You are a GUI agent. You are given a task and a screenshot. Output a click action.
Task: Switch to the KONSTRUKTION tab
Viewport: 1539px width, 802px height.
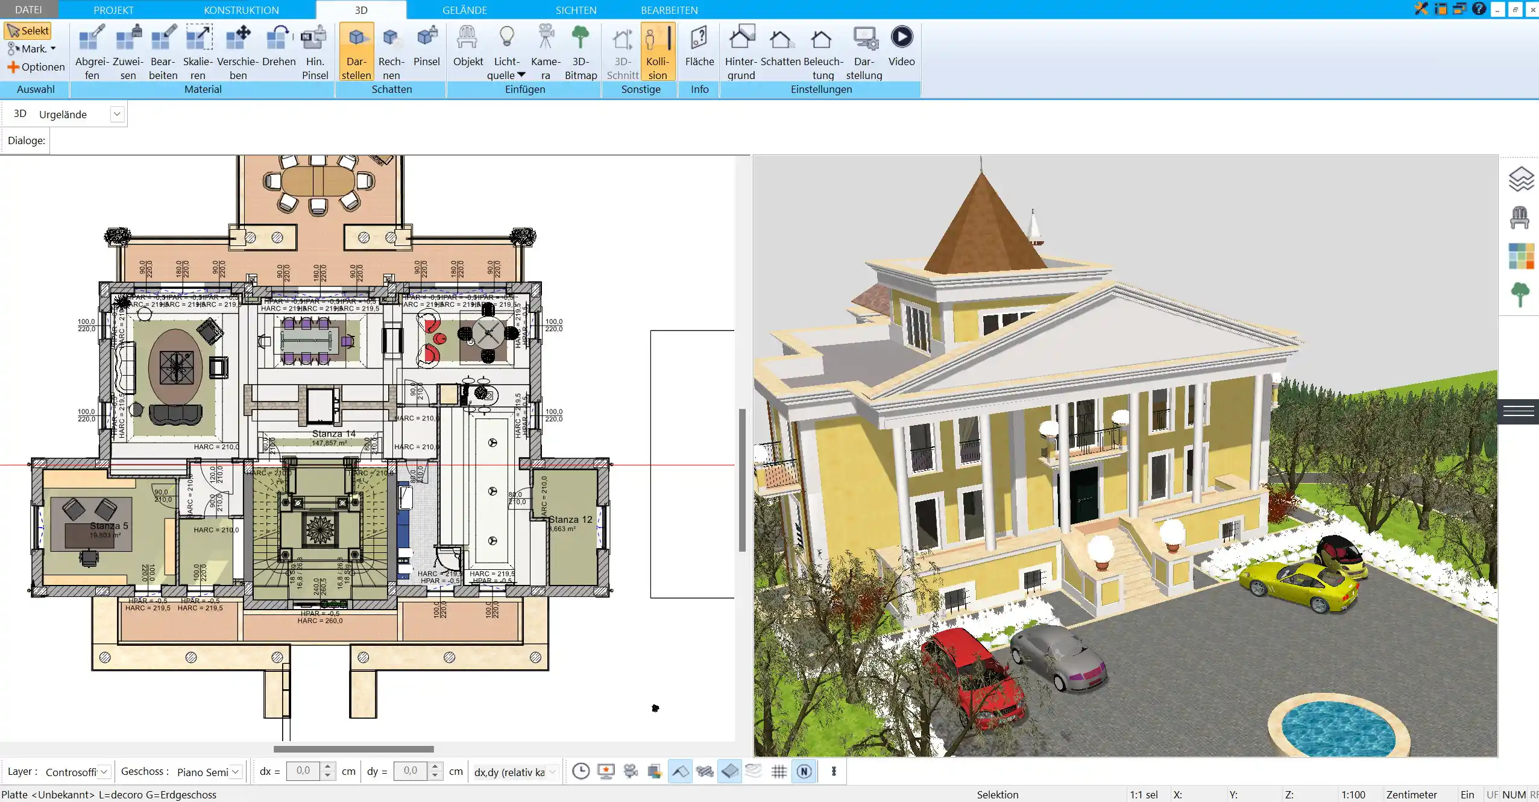pos(241,10)
